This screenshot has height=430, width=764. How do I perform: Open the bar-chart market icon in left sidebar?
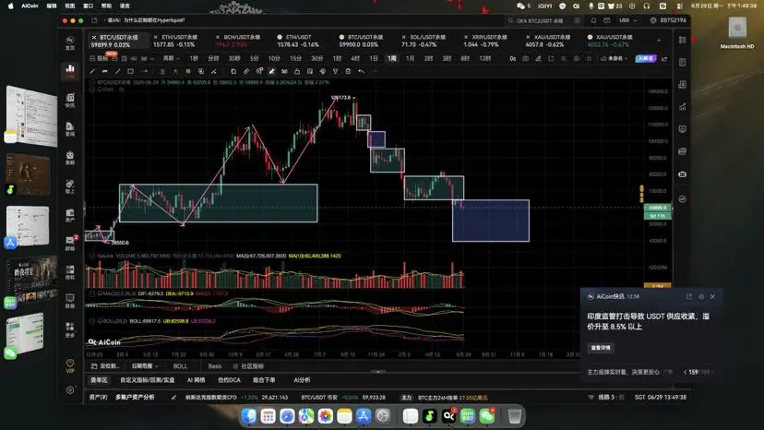pos(70,71)
